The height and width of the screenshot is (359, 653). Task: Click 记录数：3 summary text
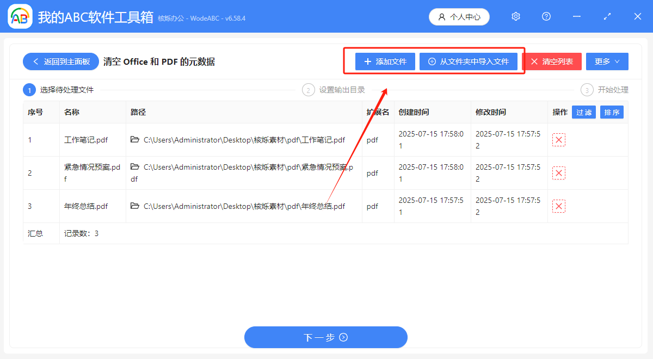pyautogui.click(x=81, y=233)
